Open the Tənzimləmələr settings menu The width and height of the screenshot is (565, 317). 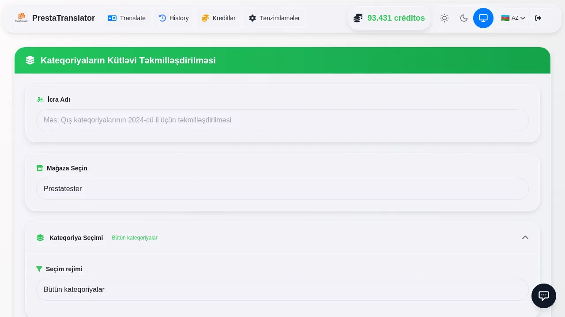(x=275, y=18)
